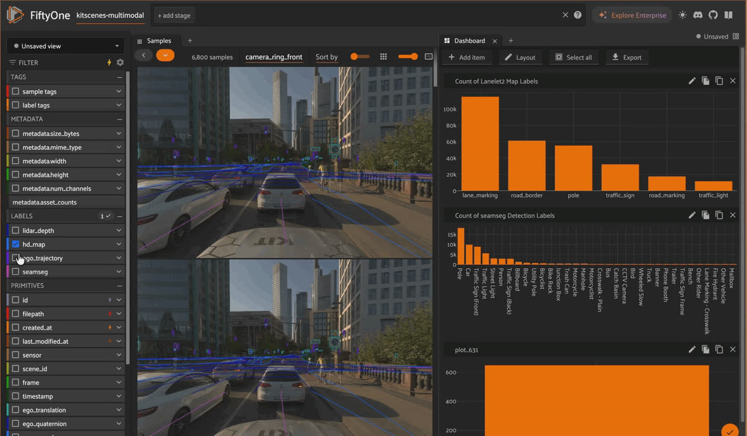Duplicate the Lanelet2 Map Labels plot
This screenshot has width=747, height=436.
click(705, 81)
